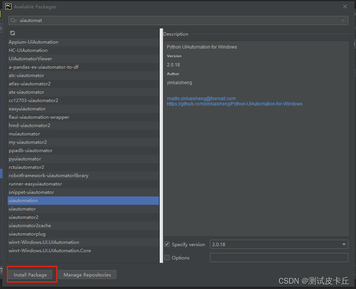The image size is (356, 289).
Task: Select the uiautomatorplug package
Action: point(83,234)
